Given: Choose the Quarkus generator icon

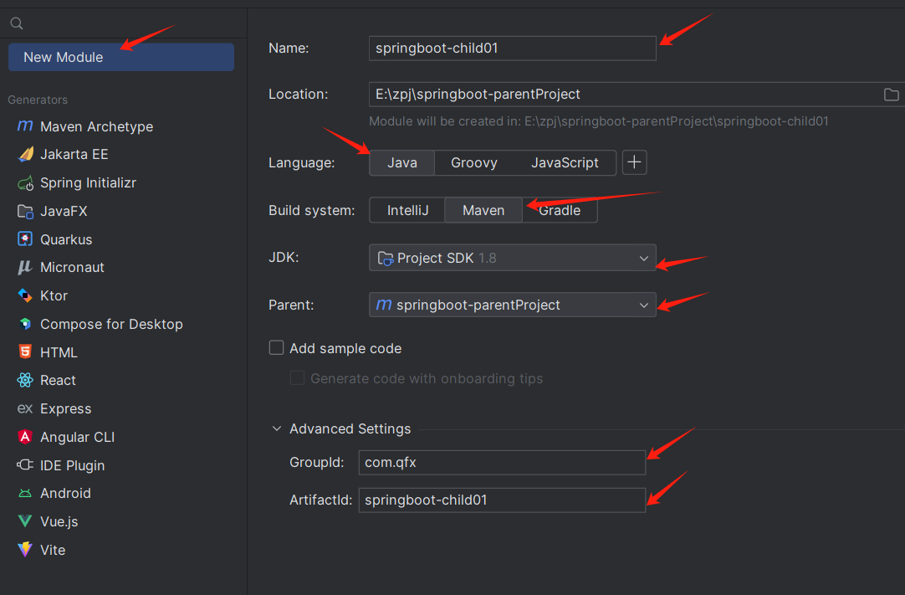Looking at the screenshot, I should pos(25,239).
